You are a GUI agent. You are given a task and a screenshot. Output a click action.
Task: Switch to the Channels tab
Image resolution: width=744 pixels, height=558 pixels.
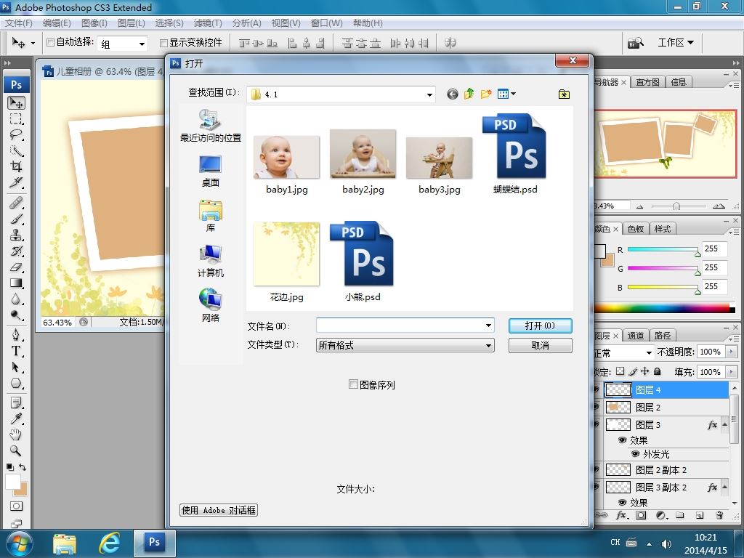pyautogui.click(x=635, y=336)
